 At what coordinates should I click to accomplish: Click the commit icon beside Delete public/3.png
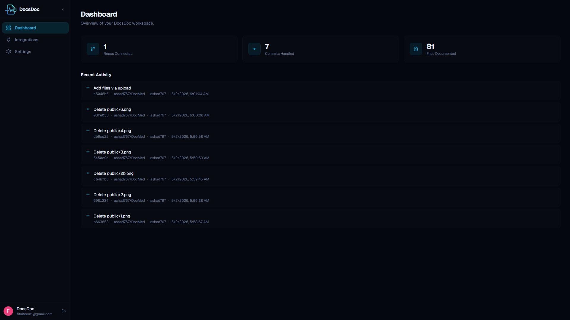[88, 152]
